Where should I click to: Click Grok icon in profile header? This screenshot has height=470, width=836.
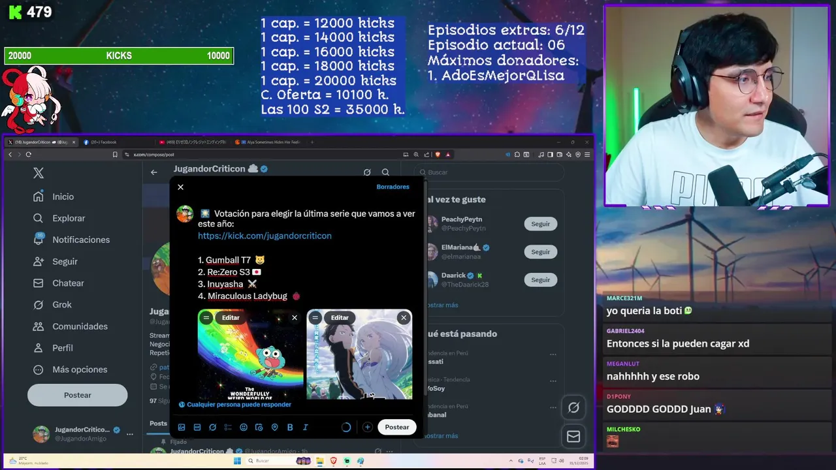coord(367,172)
